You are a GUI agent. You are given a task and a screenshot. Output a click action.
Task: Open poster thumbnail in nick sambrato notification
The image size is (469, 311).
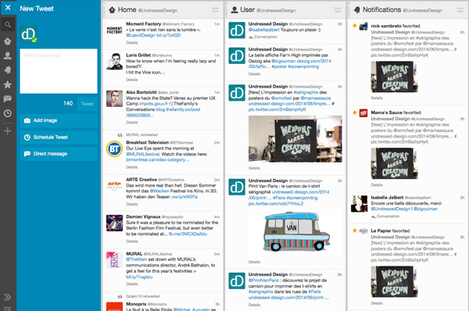pyautogui.click(x=394, y=77)
